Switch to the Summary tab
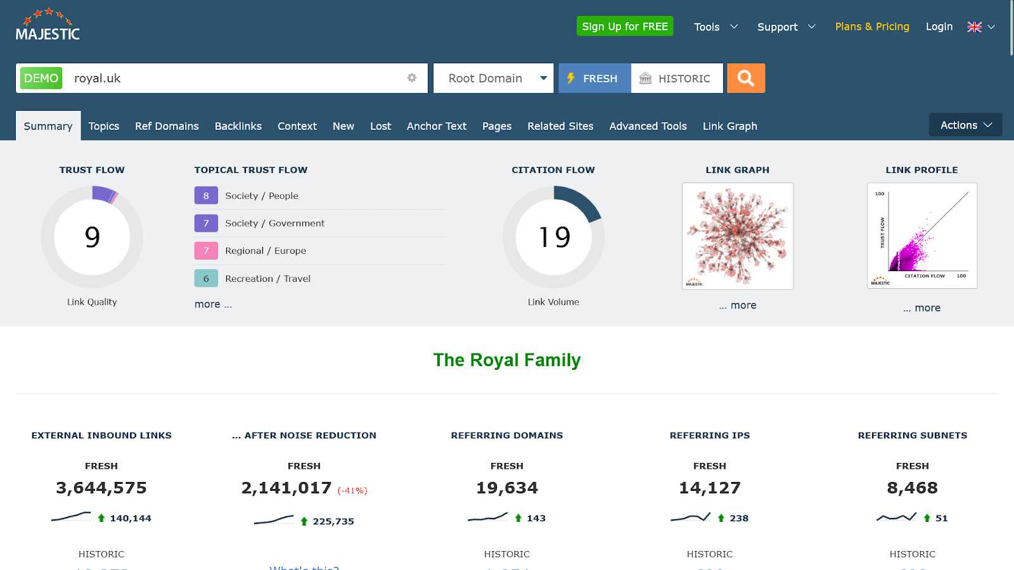The image size is (1014, 570). coord(48,126)
